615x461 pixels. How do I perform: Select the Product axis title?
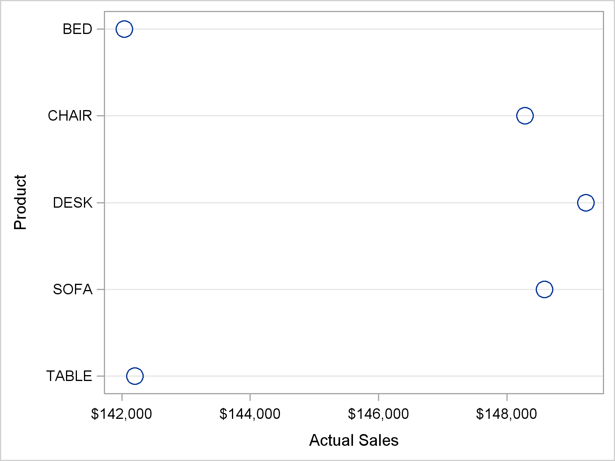point(20,202)
